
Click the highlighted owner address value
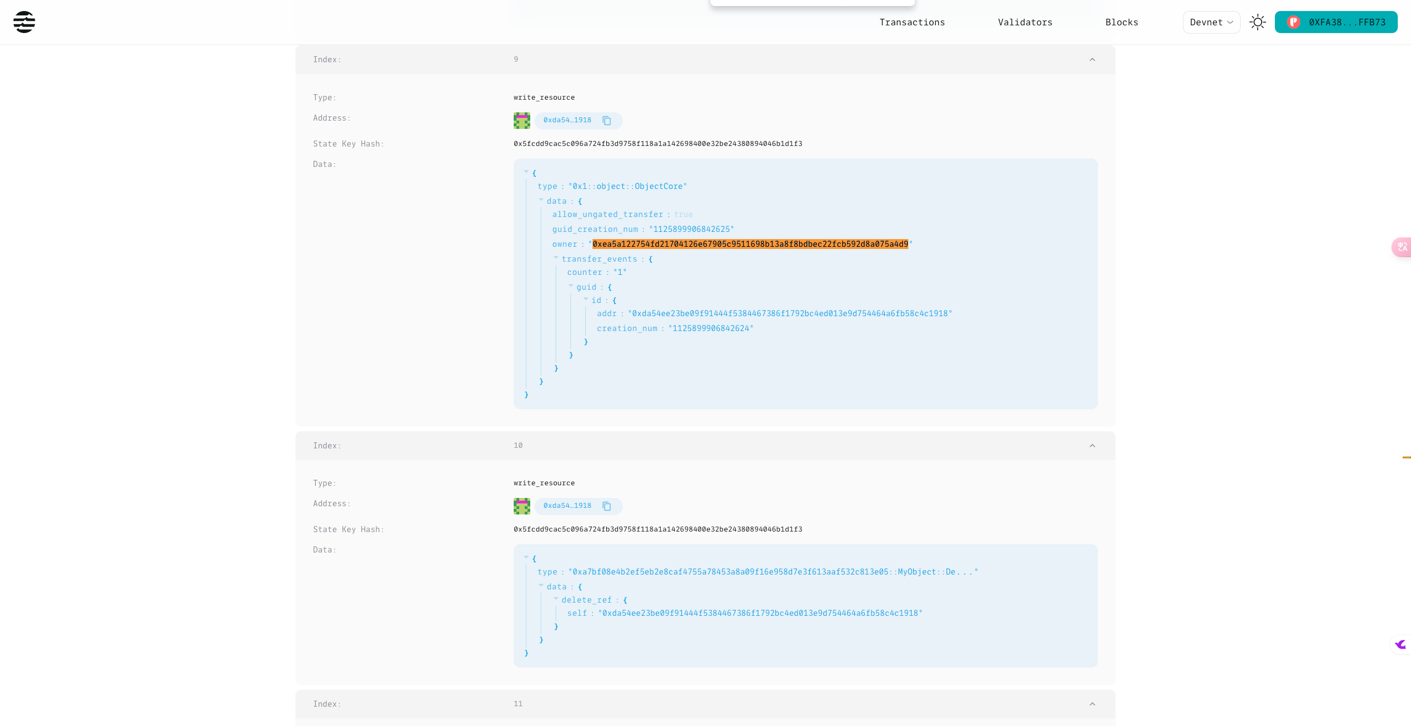coord(750,244)
